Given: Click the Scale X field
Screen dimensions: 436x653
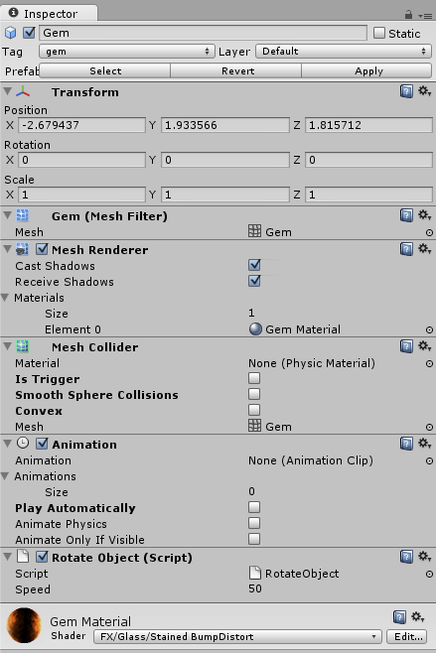Looking at the screenshot, I should 81,195.
